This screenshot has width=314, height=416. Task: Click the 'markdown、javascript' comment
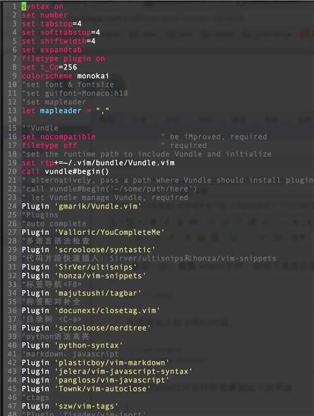[71, 354]
